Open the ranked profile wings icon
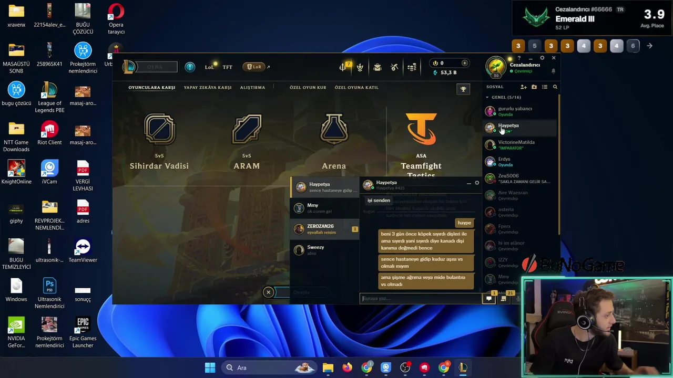Screen dimensions: 673x378 click(360, 67)
